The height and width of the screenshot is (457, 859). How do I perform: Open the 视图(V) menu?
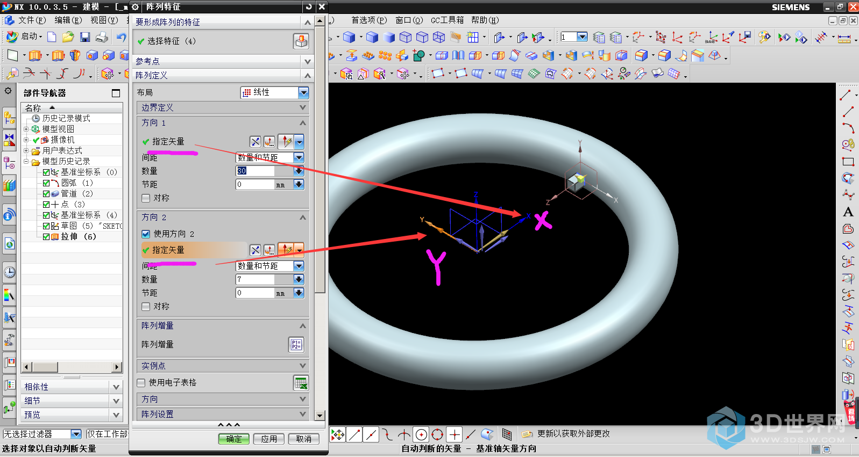(104, 20)
